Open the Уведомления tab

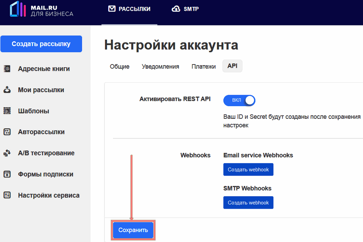(x=160, y=66)
